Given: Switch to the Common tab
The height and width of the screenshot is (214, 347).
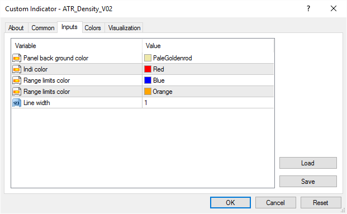Looking at the screenshot, I should tap(42, 28).
